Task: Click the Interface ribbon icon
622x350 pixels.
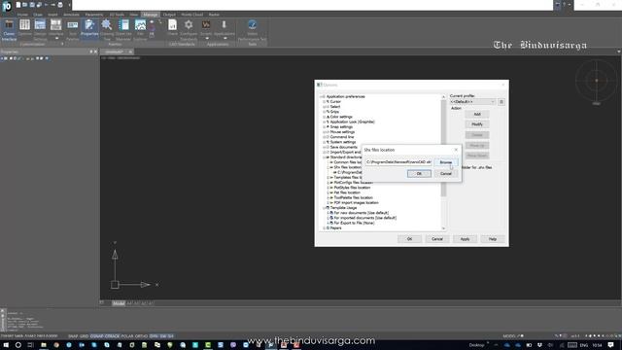Action: (55, 28)
